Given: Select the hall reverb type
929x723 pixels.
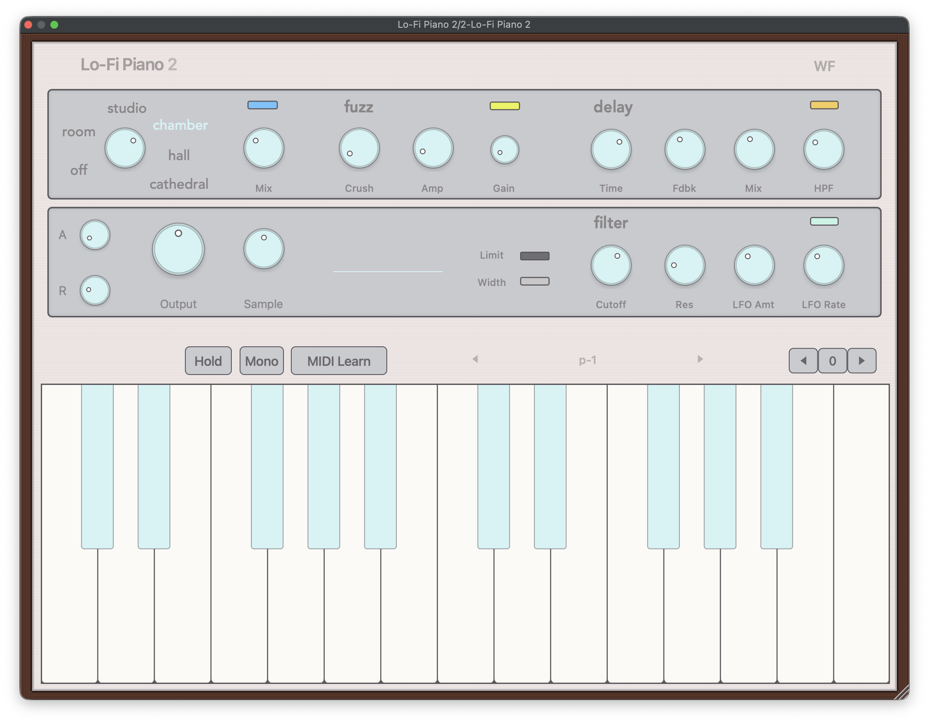Looking at the screenshot, I should tap(179, 155).
